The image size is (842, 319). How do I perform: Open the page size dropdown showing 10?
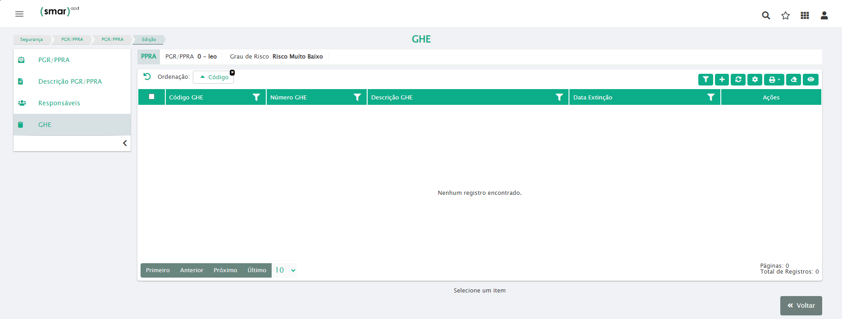pyautogui.click(x=285, y=270)
